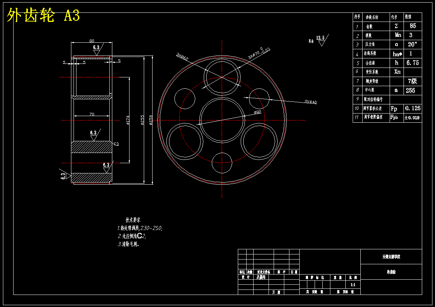Select the 'ø82' bore diameter label

click(258, 112)
